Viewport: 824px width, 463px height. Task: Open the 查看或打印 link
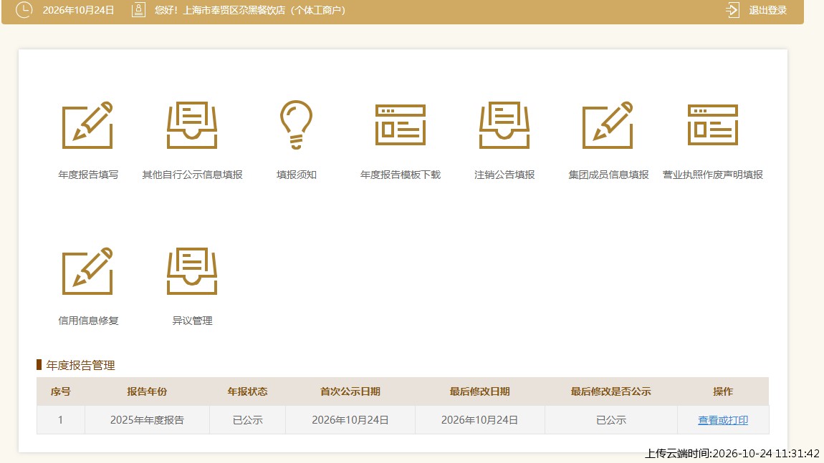pos(722,420)
